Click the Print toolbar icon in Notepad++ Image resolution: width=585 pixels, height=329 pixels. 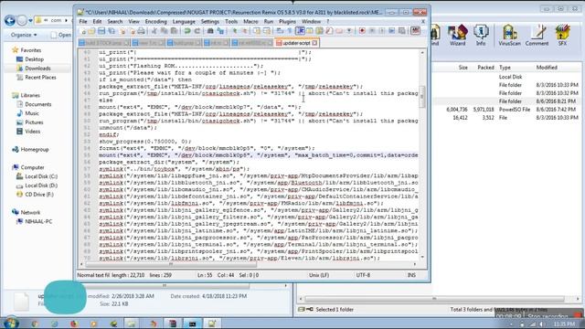click(142, 31)
